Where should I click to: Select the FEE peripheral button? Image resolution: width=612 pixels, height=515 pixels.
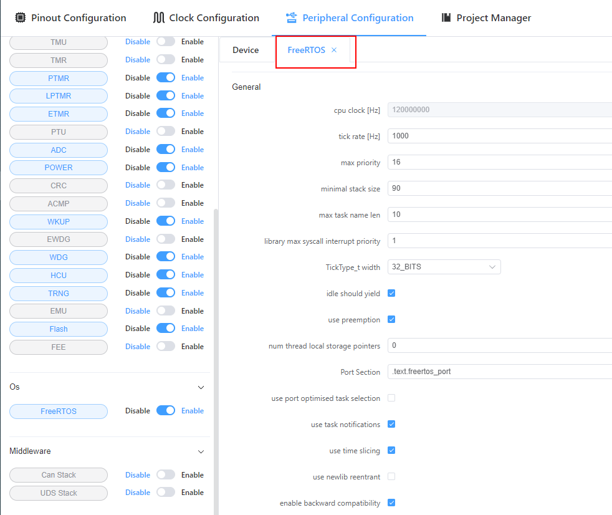click(x=59, y=347)
